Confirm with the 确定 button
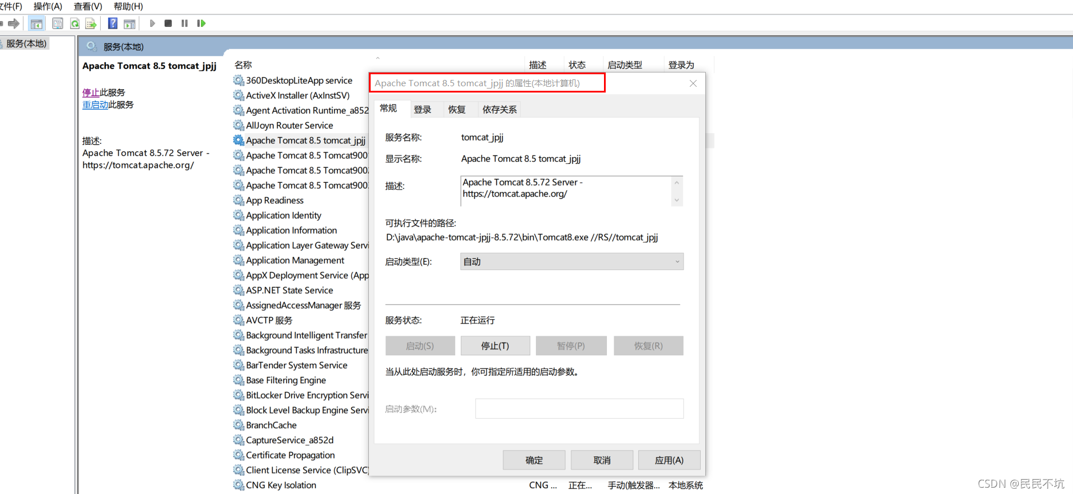 coord(534,460)
